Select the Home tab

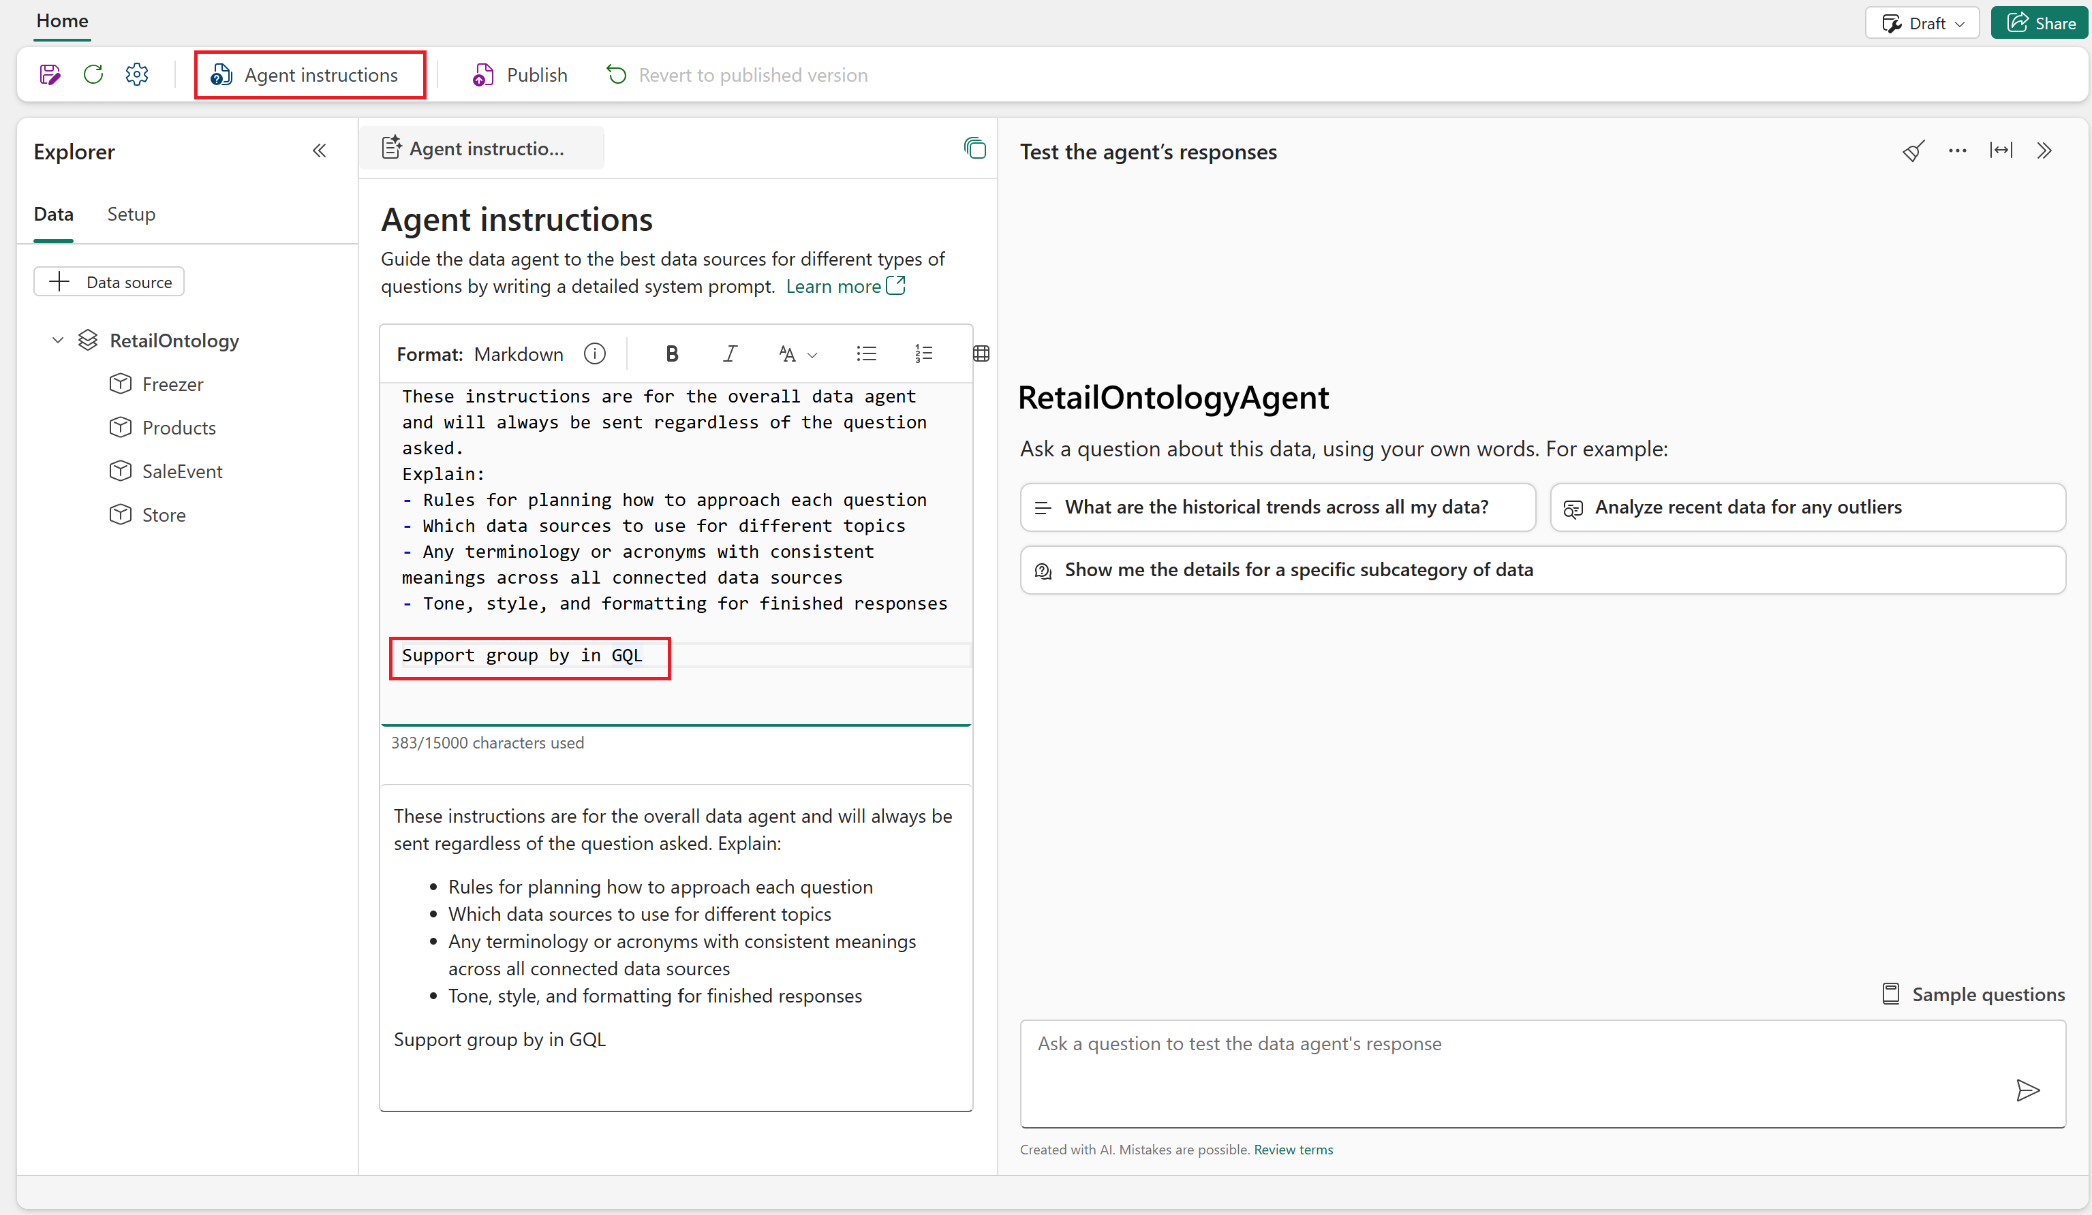point(62,20)
